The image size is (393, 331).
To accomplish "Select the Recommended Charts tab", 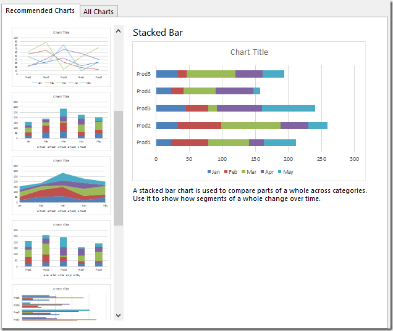I will pos(40,10).
